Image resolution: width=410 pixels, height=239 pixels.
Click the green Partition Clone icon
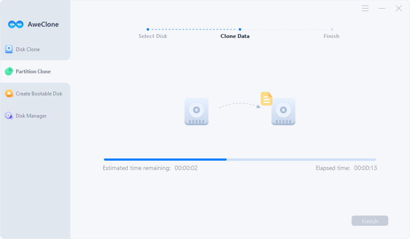[x=9, y=72]
